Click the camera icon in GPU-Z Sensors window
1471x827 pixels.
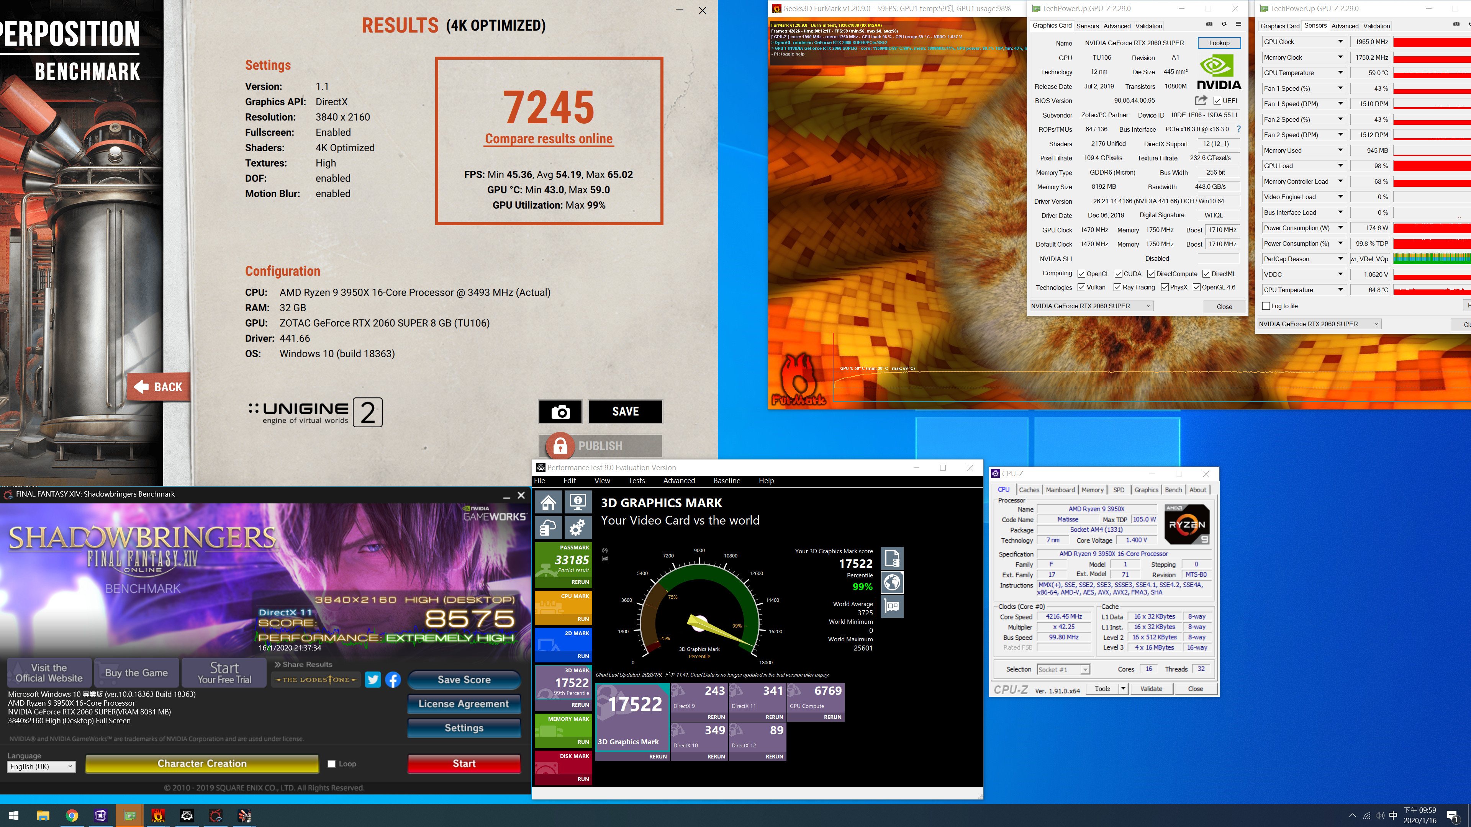pyautogui.click(x=1456, y=24)
